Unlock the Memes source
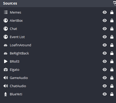Image resolution: width=116 pixels, height=103 pixels. click(x=112, y=12)
